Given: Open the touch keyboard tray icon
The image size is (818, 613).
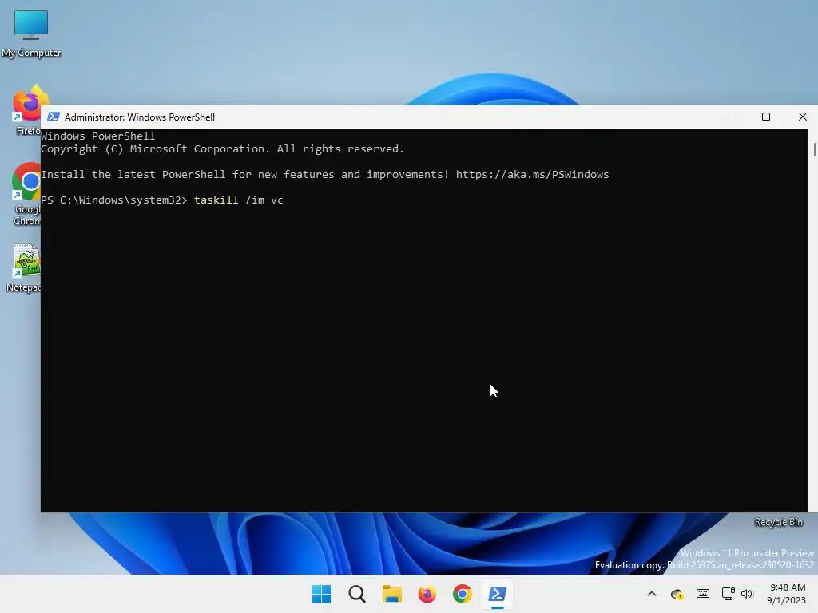Looking at the screenshot, I should [703, 594].
